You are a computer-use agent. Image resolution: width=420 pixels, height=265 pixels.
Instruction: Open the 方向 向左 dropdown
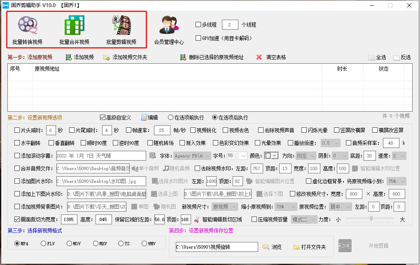306,156
